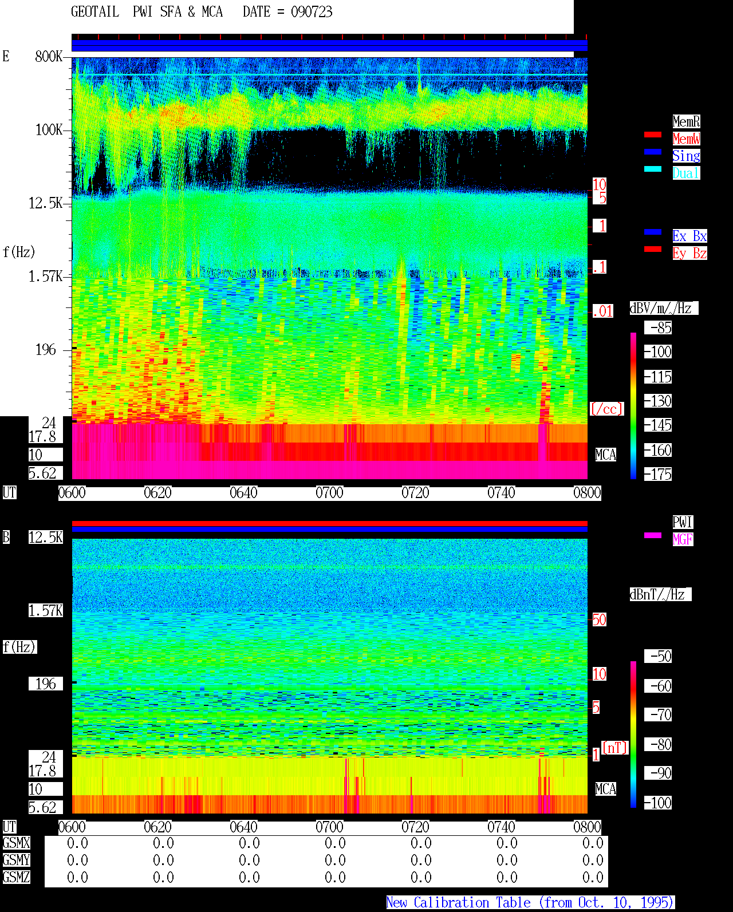Viewport: 733px width, 912px height.
Task: Click the B panel 12.5K axis label
Action: 46,537
